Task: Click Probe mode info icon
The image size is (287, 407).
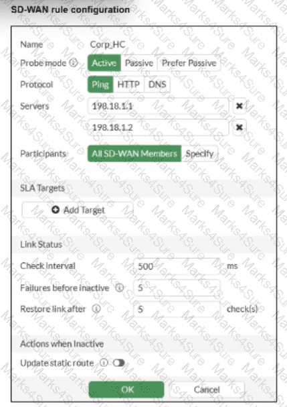Action: click(x=74, y=62)
